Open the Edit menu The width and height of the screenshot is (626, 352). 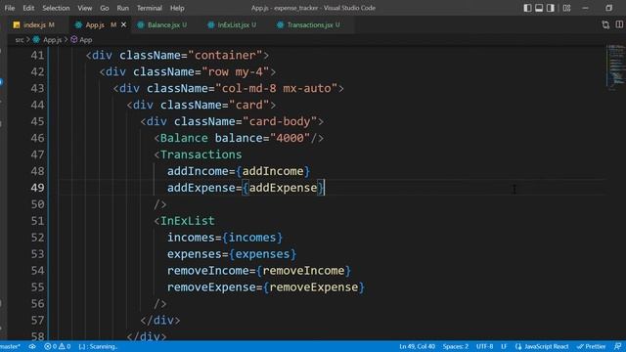pyautogui.click(x=28, y=8)
